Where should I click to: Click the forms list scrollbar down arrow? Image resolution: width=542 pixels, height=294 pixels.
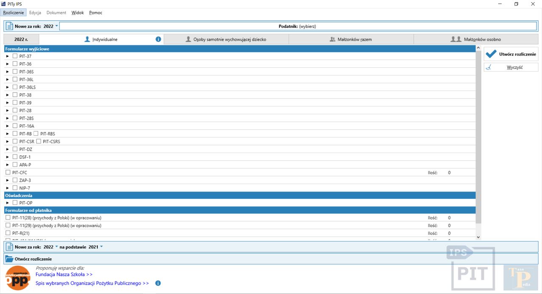478,238
